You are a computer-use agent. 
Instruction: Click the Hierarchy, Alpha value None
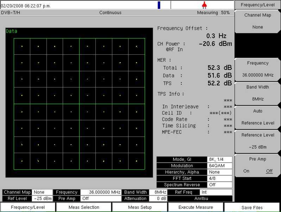219,172
